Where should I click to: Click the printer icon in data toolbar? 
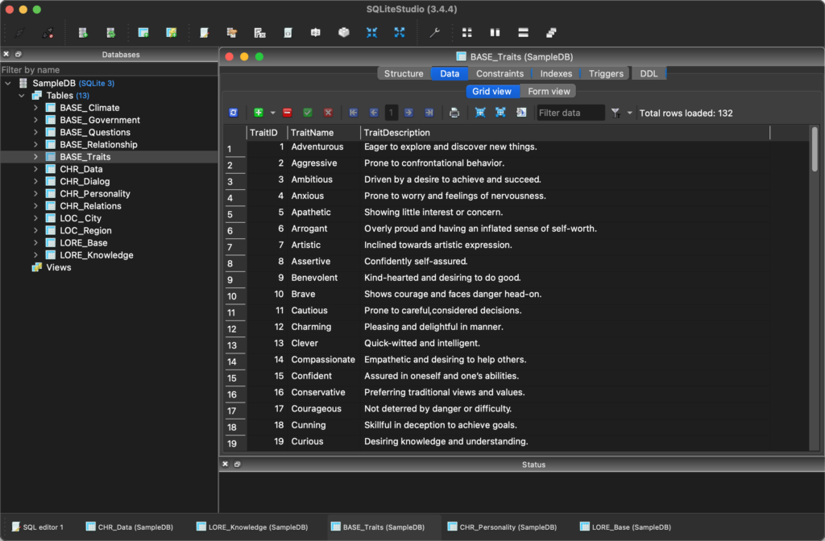click(x=454, y=113)
